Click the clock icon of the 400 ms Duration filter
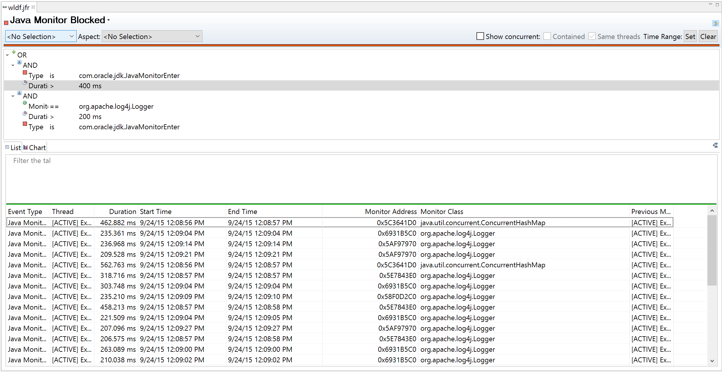The image size is (722, 372). [25, 83]
